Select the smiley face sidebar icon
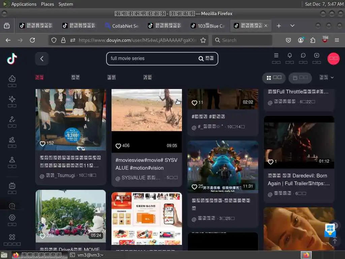345x259 pixels. click(12, 79)
